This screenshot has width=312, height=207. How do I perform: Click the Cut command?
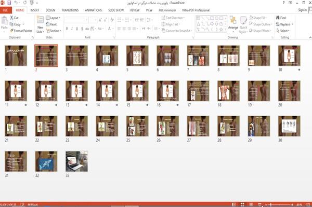click(15, 18)
